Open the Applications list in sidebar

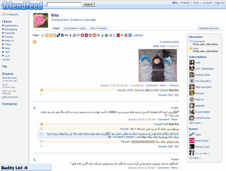[11, 25]
